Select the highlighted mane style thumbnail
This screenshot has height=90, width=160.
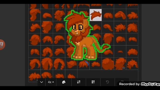pyautogui.click(x=95, y=15)
